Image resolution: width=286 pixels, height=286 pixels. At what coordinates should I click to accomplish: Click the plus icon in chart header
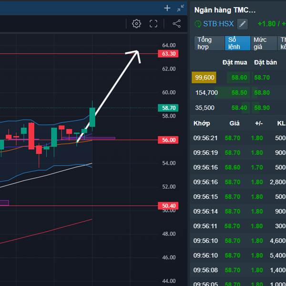point(167,8)
